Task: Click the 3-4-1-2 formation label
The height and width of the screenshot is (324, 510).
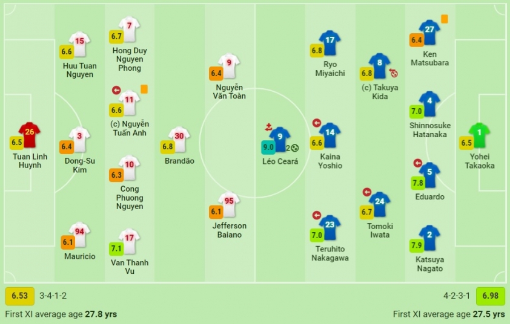Action: coord(53,296)
